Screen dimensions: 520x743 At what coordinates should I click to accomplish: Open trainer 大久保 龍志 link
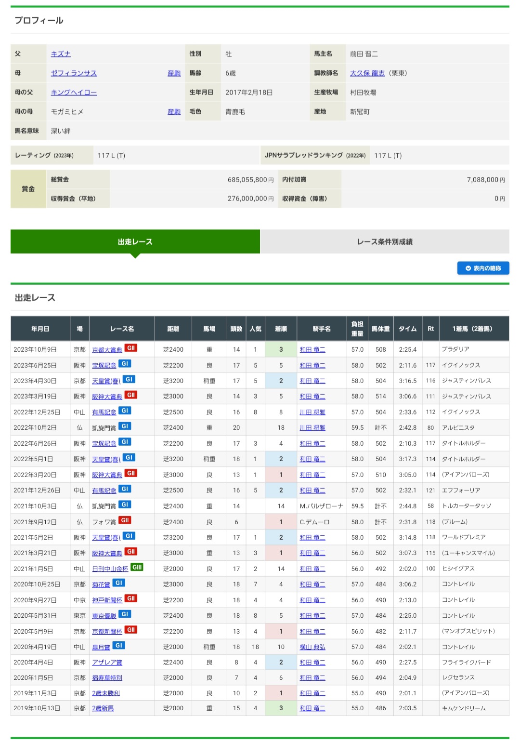pyautogui.click(x=367, y=73)
